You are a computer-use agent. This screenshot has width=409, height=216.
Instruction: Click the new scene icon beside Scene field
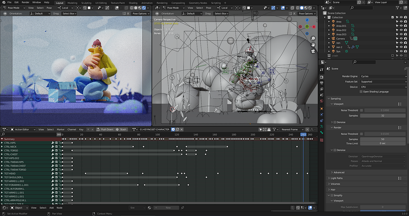point(359,2)
